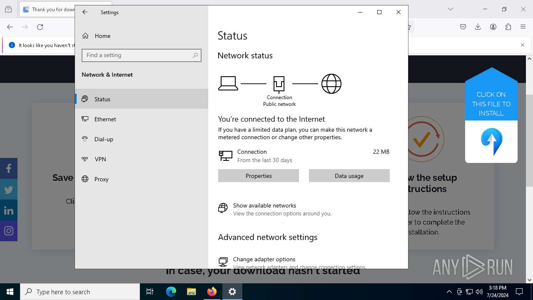Maximize the Settings window
533x300 pixels.
[x=379, y=12]
